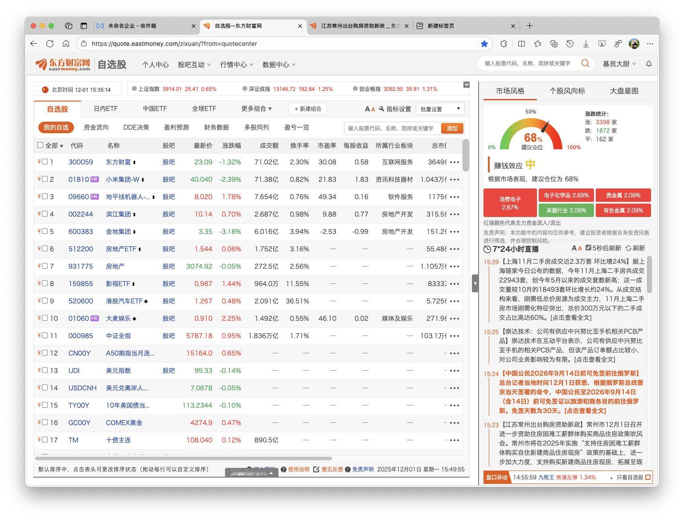Expand the 数据中心 dropdown menu
The width and height of the screenshot is (684, 520).
point(279,65)
